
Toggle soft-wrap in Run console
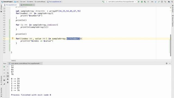coord(8,73)
